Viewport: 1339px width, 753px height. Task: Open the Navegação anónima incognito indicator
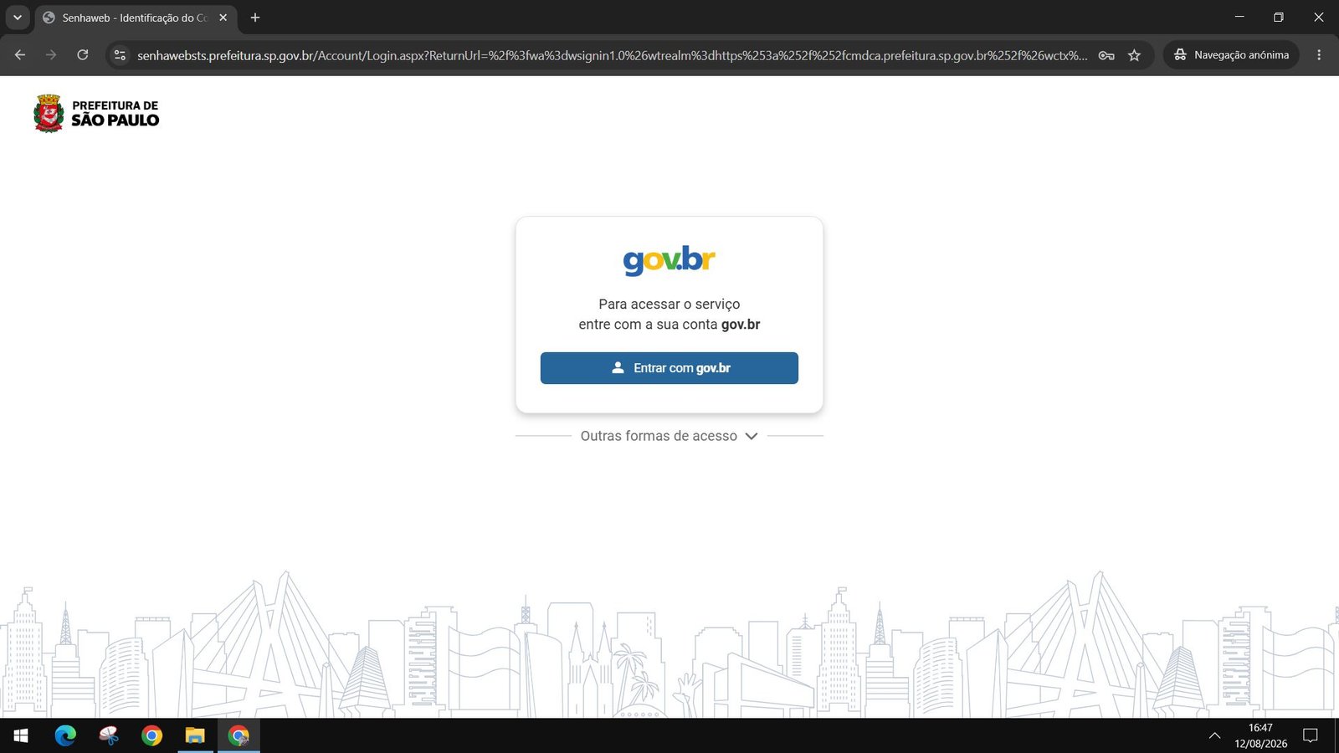(x=1231, y=55)
